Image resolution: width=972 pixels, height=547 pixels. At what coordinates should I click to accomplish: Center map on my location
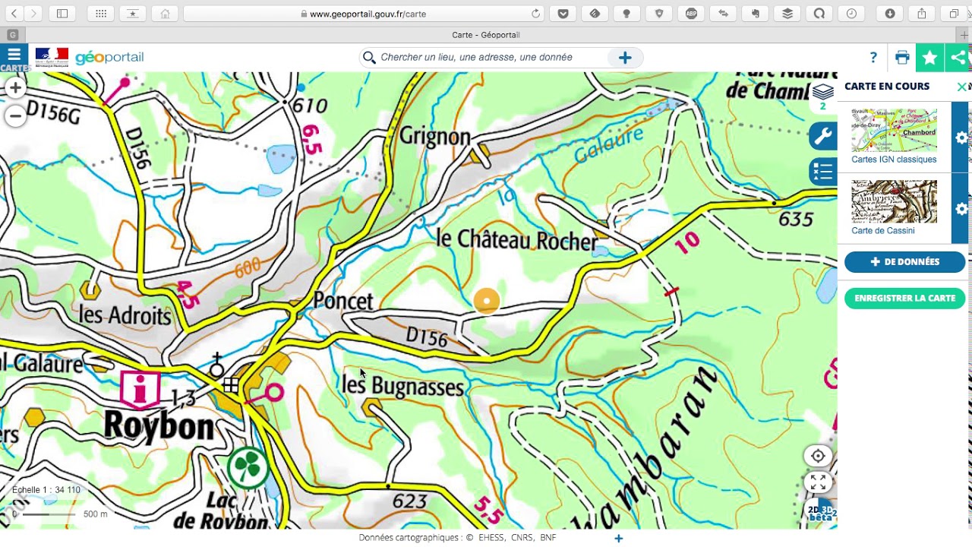coord(818,456)
